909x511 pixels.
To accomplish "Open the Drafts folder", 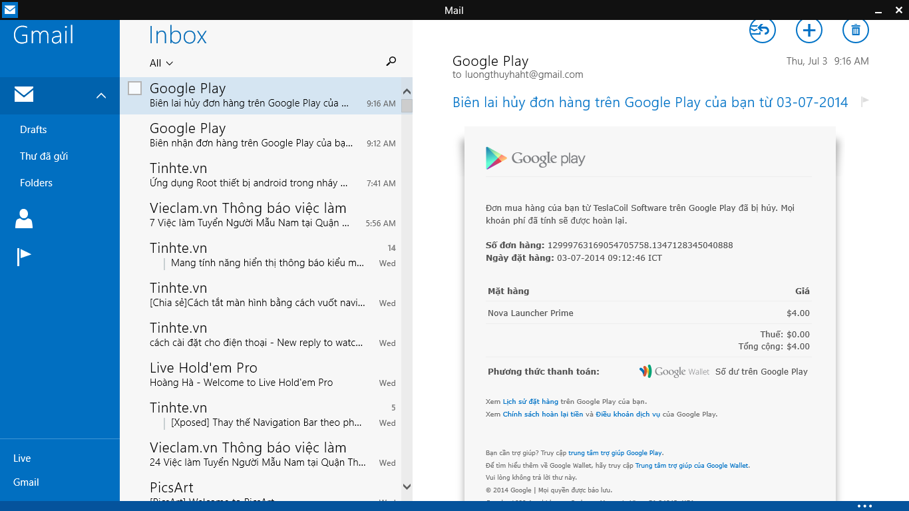I will click(33, 130).
